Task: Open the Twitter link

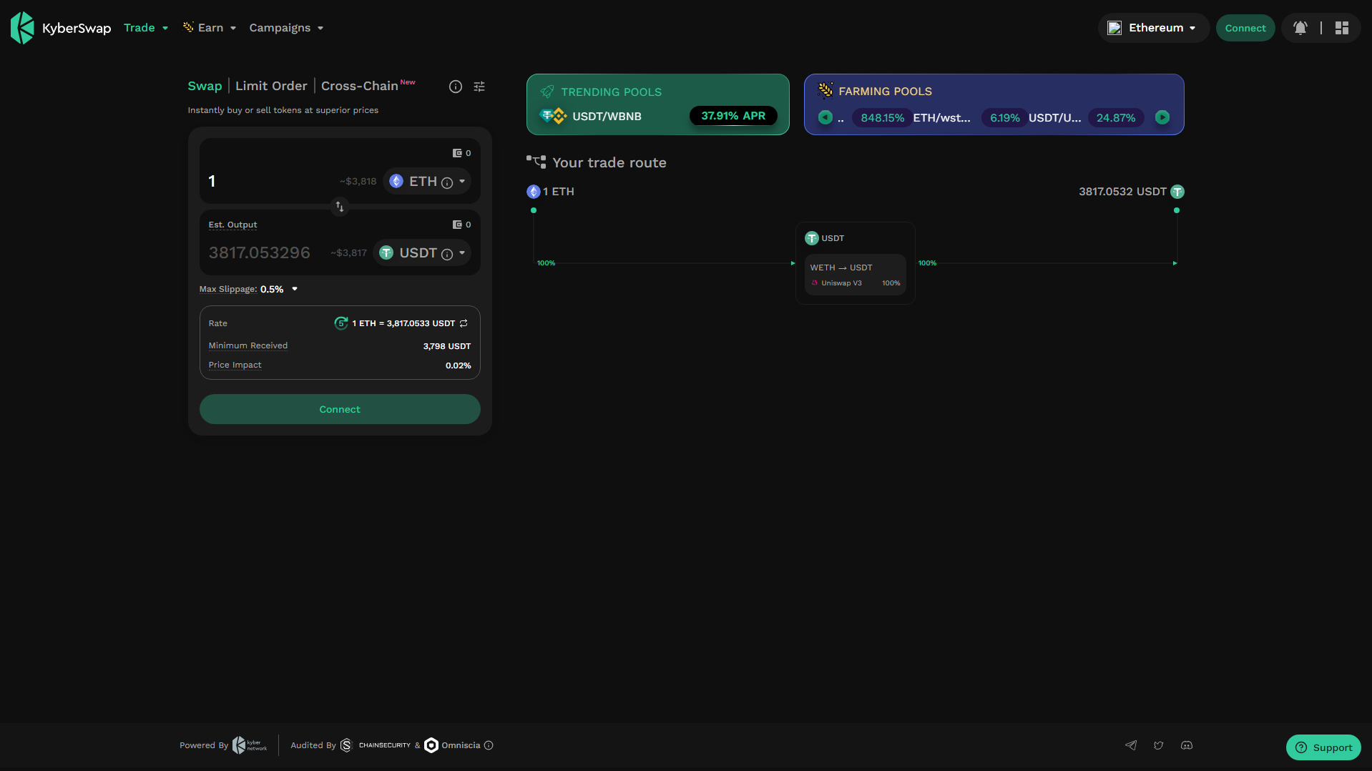Action: (1159, 745)
